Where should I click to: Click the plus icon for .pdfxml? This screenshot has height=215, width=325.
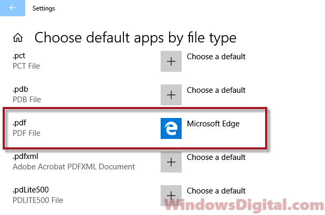171,162
